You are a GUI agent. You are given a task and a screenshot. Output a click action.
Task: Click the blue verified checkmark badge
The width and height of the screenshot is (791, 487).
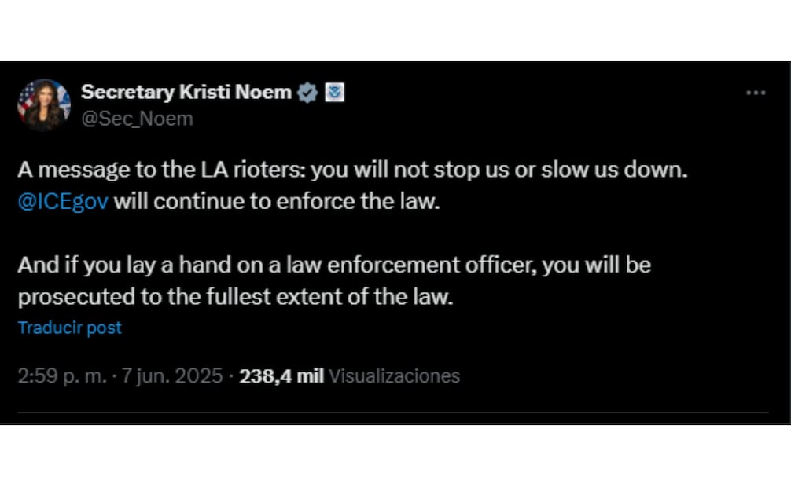click(x=308, y=93)
